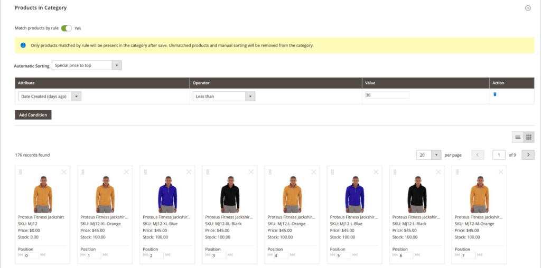Screen dimensions: 541x268
Task: Toggle Match products by rule switch
Action: click(x=66, y=28)
